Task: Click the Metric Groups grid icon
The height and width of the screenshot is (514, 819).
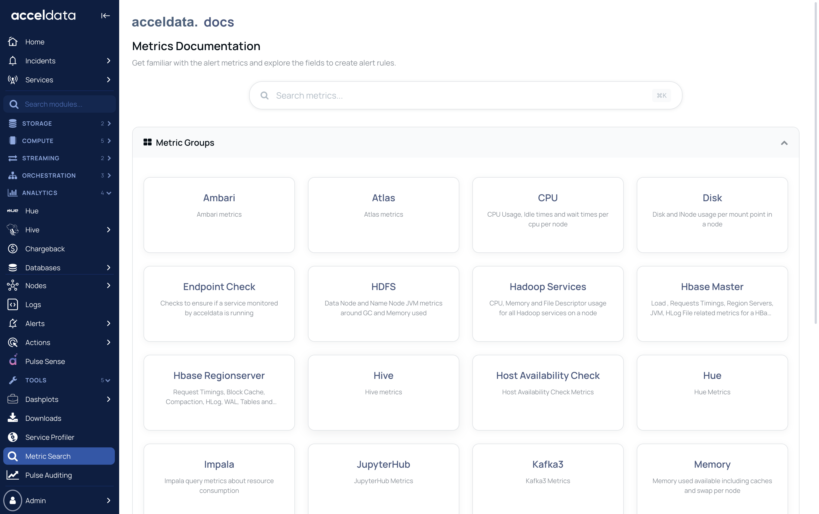Action: [148, 142]
